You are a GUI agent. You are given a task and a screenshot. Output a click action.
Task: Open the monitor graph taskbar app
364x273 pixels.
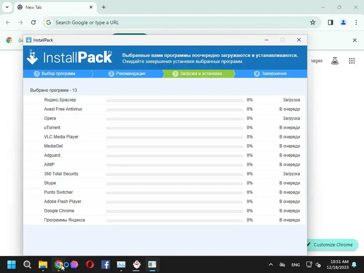pos(121,264)
